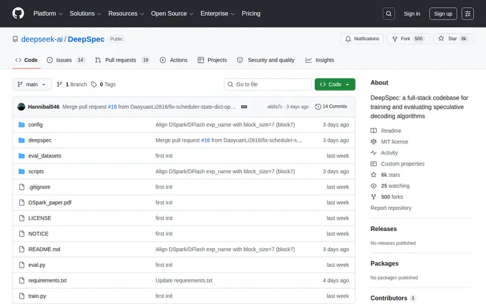The image size is (486, 304).
Task: Expand commit message with ellipsis icon
Action: [x=244, y=107]
